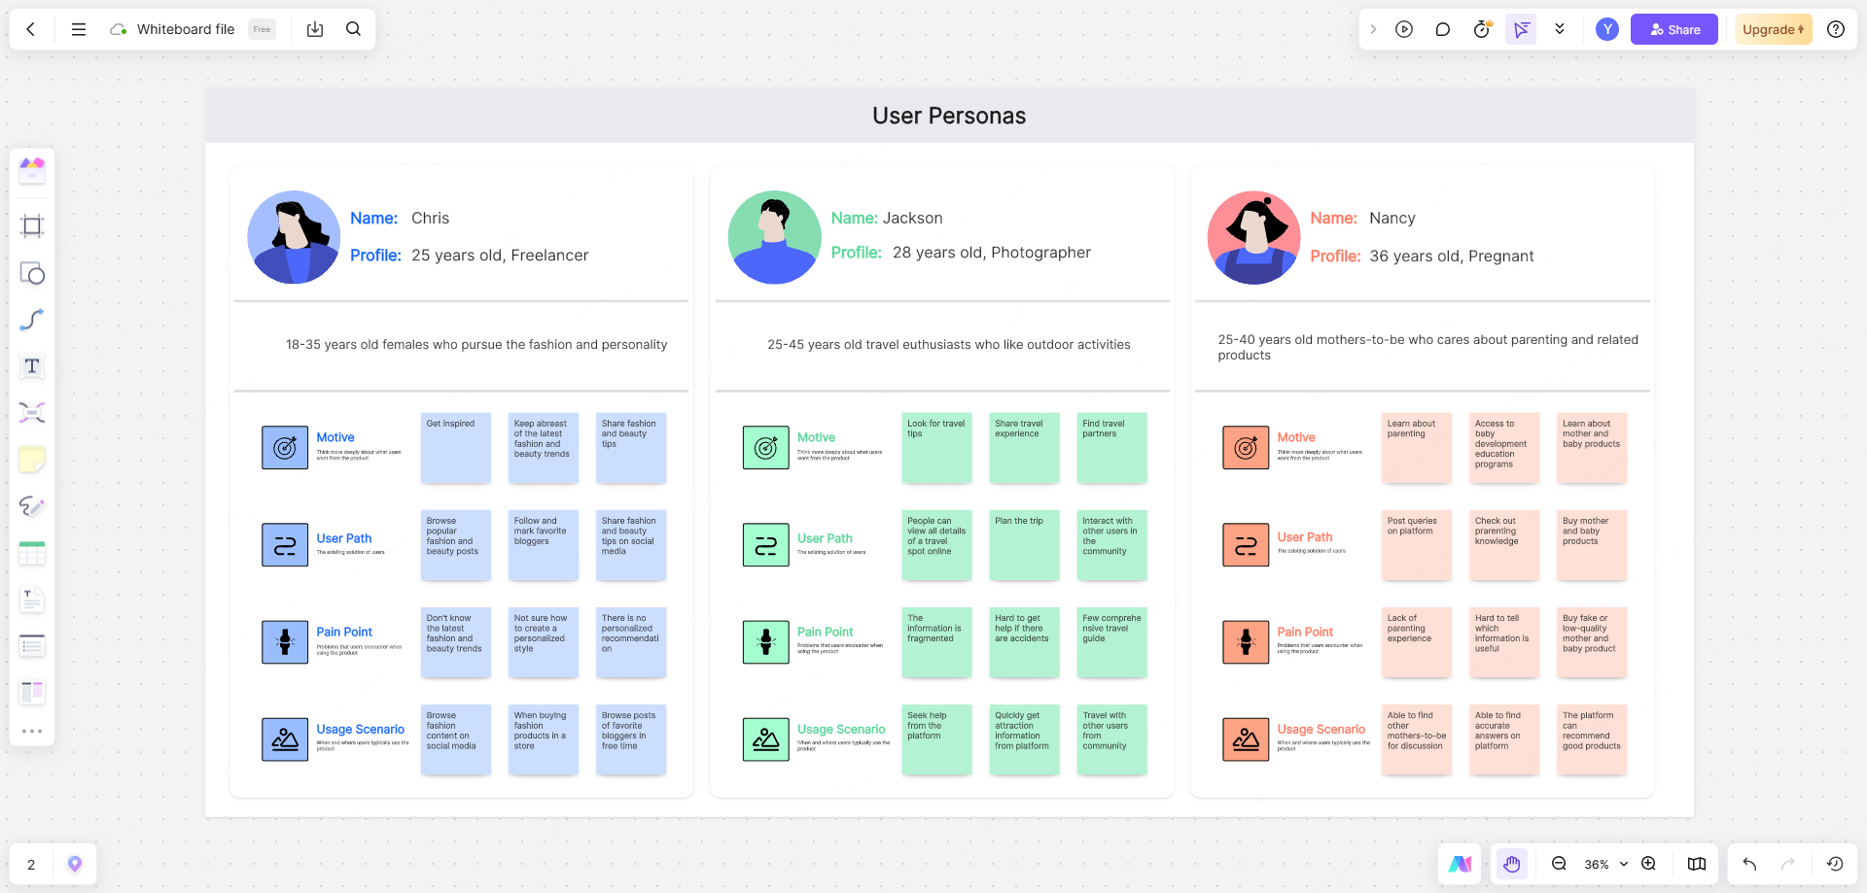Click the Share button
The height and width of the screenshot is (893, 1867).
click(1674, 29)
